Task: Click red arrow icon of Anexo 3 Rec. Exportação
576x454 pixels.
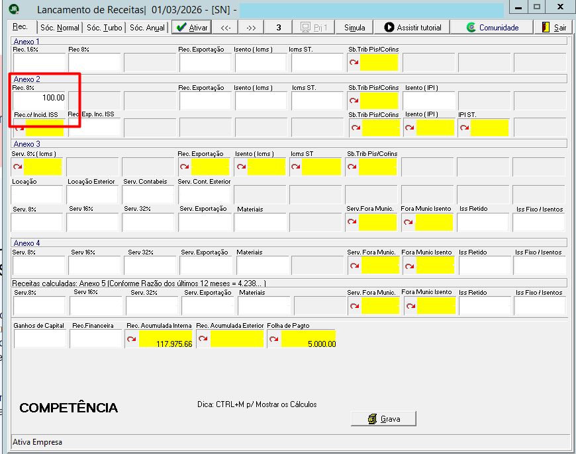Action: coord(185,167)
